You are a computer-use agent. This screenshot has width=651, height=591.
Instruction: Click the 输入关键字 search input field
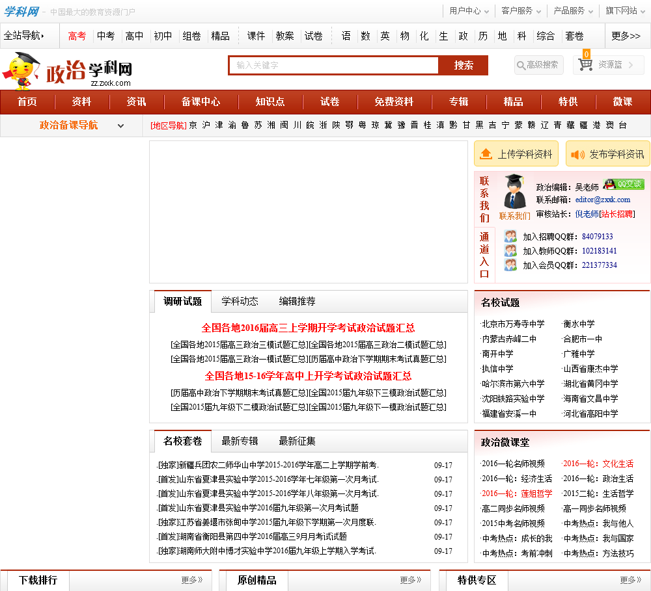(x=333, y=66)
